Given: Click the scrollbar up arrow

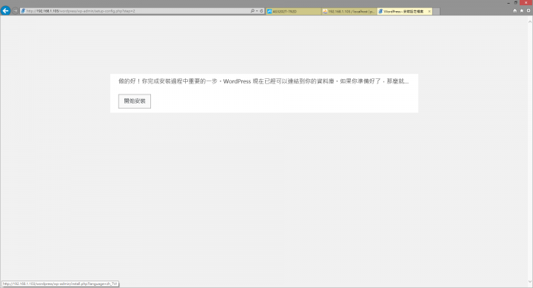Looking at the screenshot, I should (530, 21).
